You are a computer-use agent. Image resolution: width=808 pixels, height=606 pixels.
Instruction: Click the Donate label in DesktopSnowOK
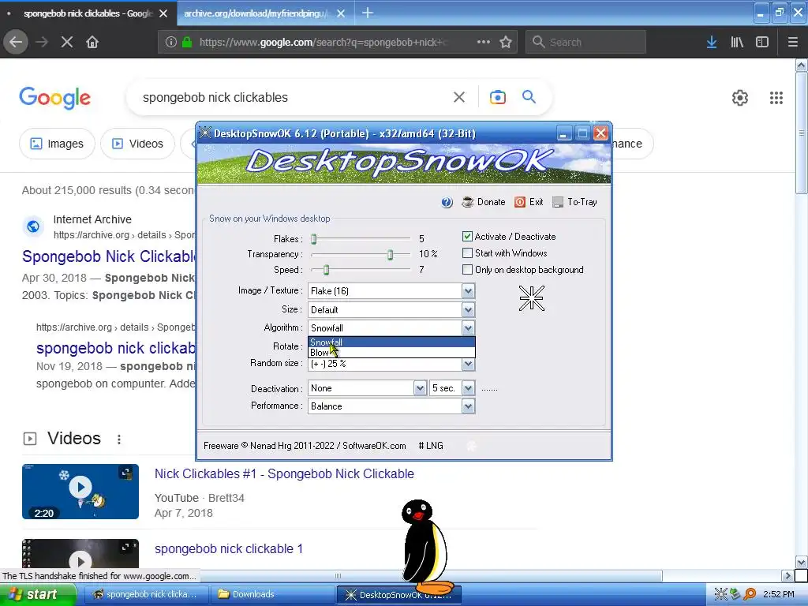click(491, 202)
